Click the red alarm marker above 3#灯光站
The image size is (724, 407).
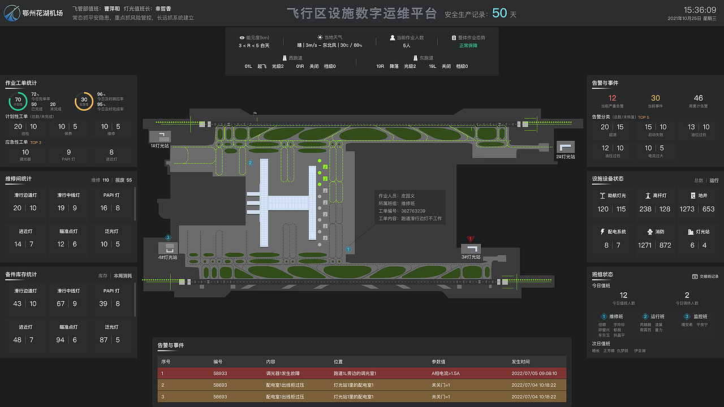point(470,239)
